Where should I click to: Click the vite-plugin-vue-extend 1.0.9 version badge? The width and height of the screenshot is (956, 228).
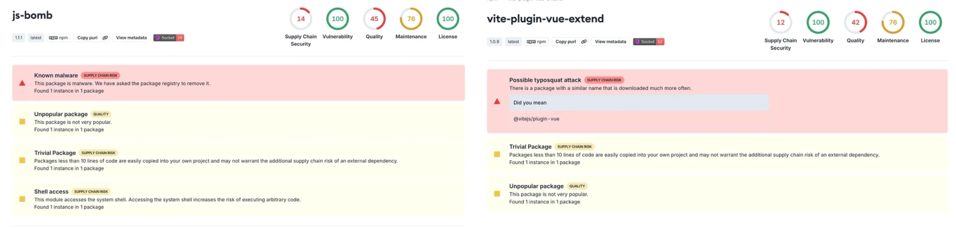(x=495, y=42)
